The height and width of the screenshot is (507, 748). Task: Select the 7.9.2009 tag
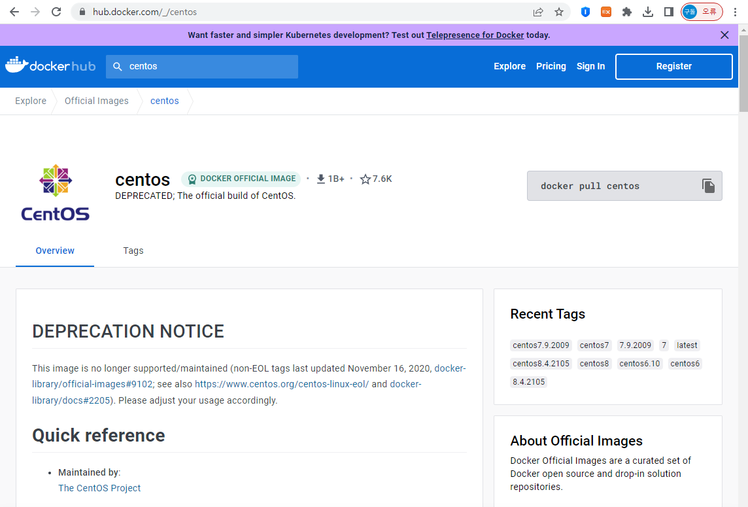coord(635,345)
